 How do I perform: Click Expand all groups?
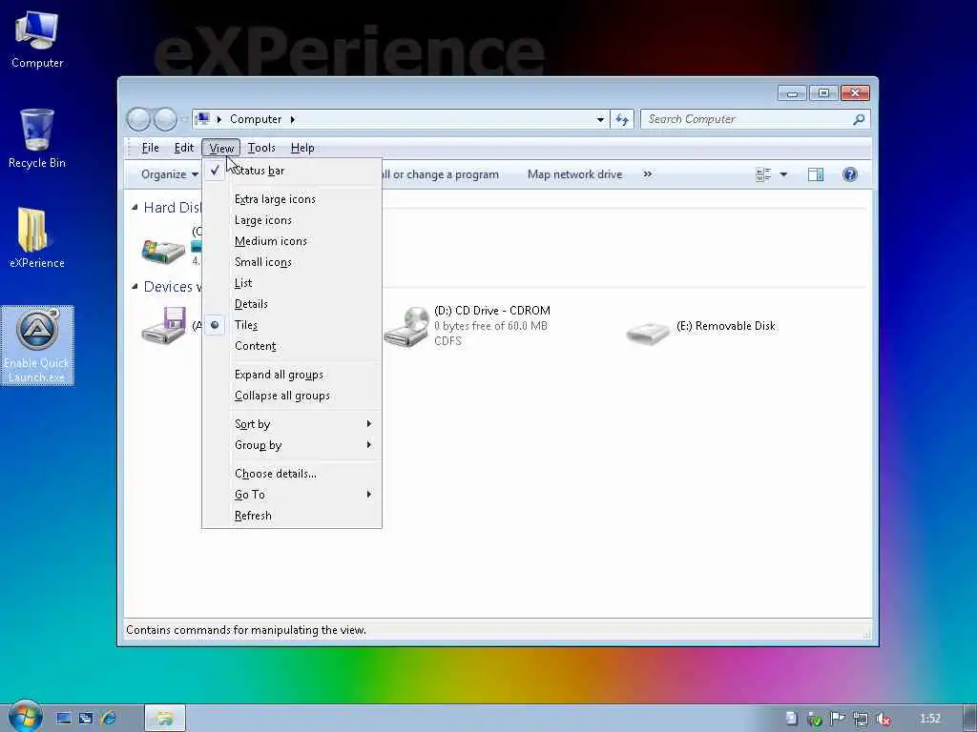[x=292, y=375]
